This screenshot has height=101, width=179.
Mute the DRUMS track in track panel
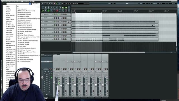point(64,22)
